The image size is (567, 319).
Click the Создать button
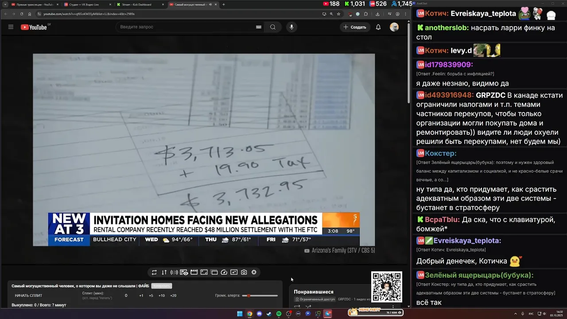355,27
